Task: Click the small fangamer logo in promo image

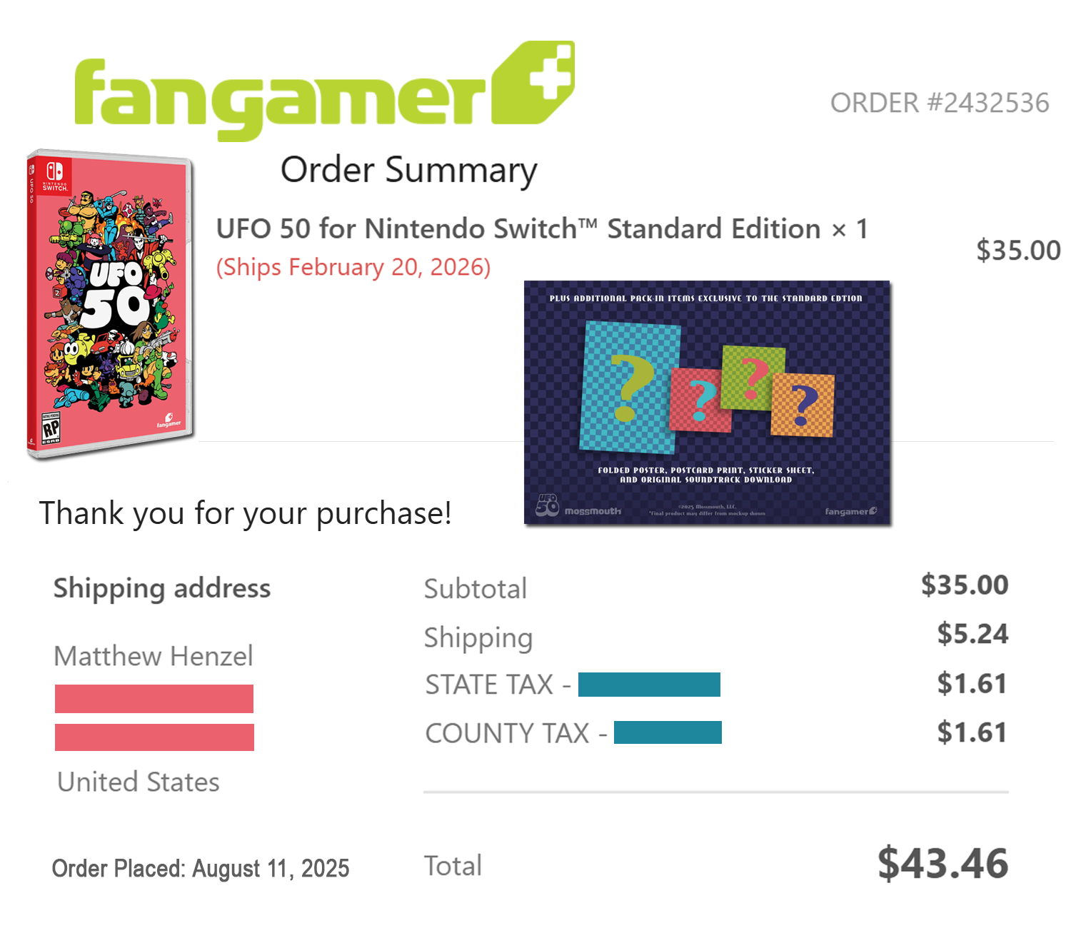Action: point(850,511)
